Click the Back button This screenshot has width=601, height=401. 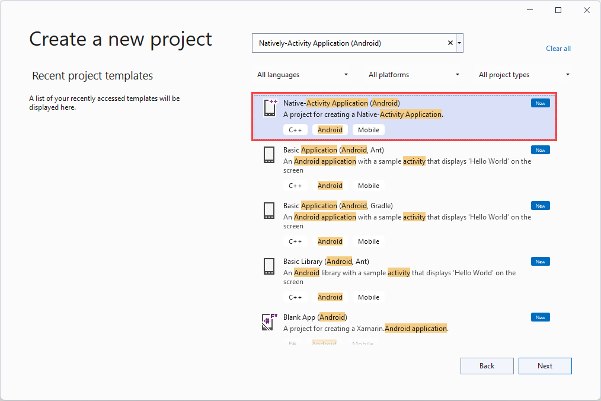[487, 365]
